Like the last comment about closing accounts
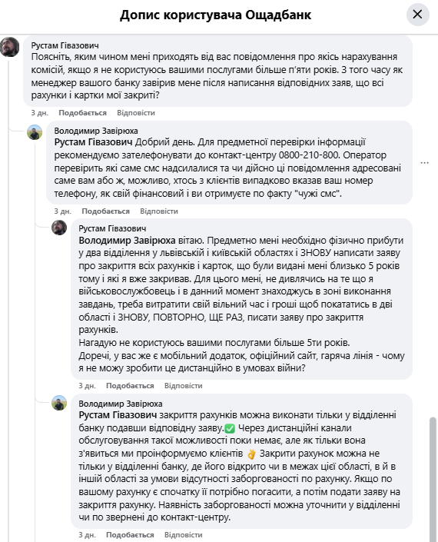Screen dimensions: 438x542 [x=130, y=534]
